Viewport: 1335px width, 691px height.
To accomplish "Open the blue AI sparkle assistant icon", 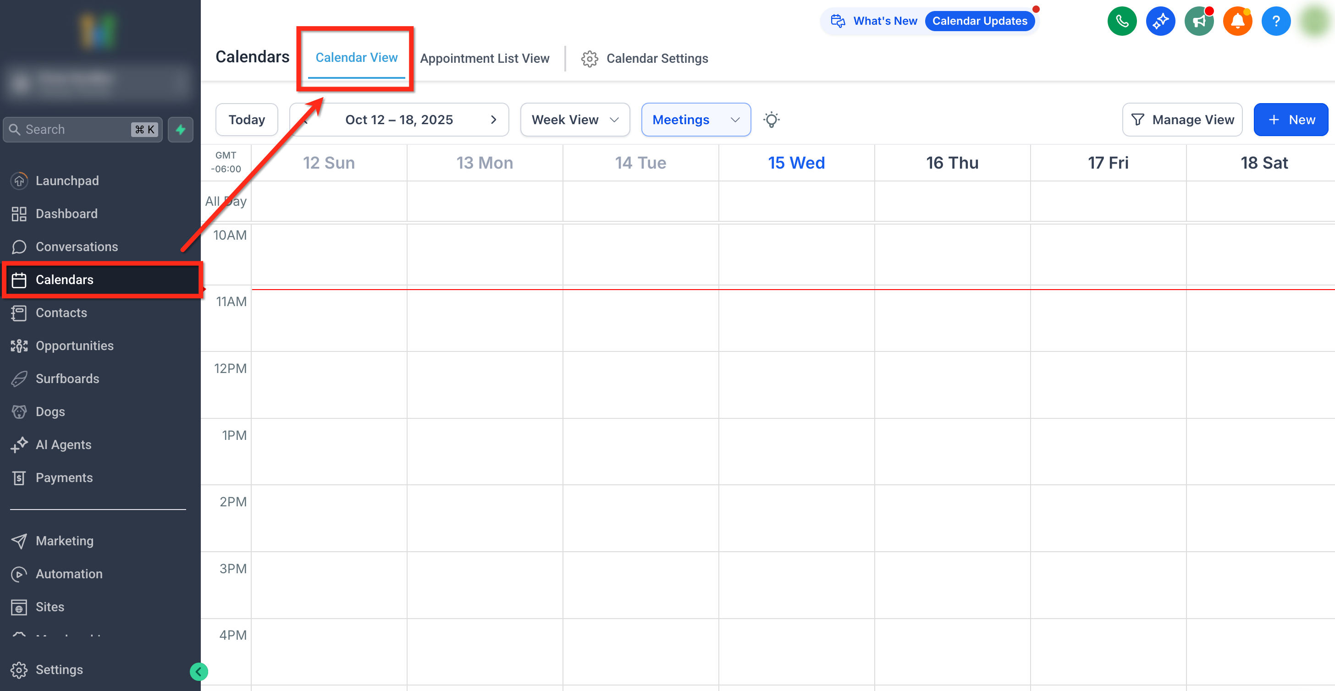I will [1160, 21].
